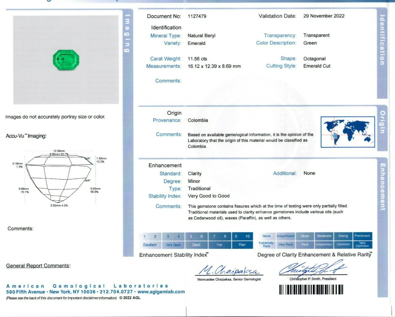Viewport: 395px width, 317px height.
Task: Click M. Chaipaksa handwritten signature
Action: (x=229, y=270)
